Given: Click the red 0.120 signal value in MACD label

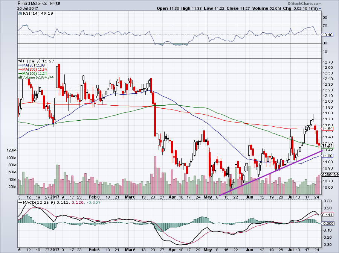Looking at the screenshot, I should click(x=77, y=203).
